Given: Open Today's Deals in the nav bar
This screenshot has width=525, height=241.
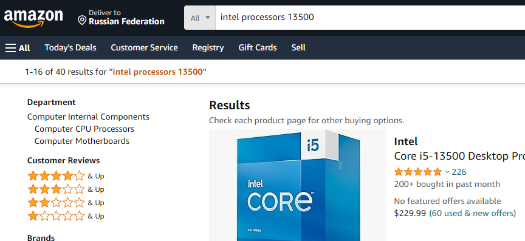Looking at the screenshot, I should (70, 48).
